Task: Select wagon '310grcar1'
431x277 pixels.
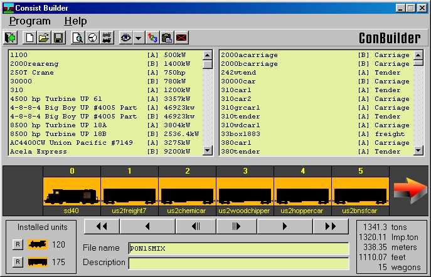Action: pos(316,108)
